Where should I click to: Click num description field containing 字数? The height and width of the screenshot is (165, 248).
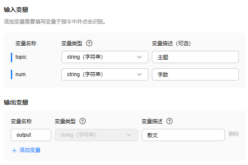195,74
